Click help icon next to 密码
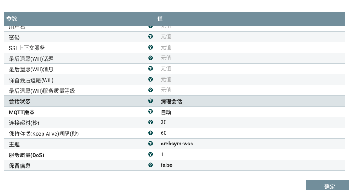This screenshot has width=349, height=190. [x=150, y=37]
